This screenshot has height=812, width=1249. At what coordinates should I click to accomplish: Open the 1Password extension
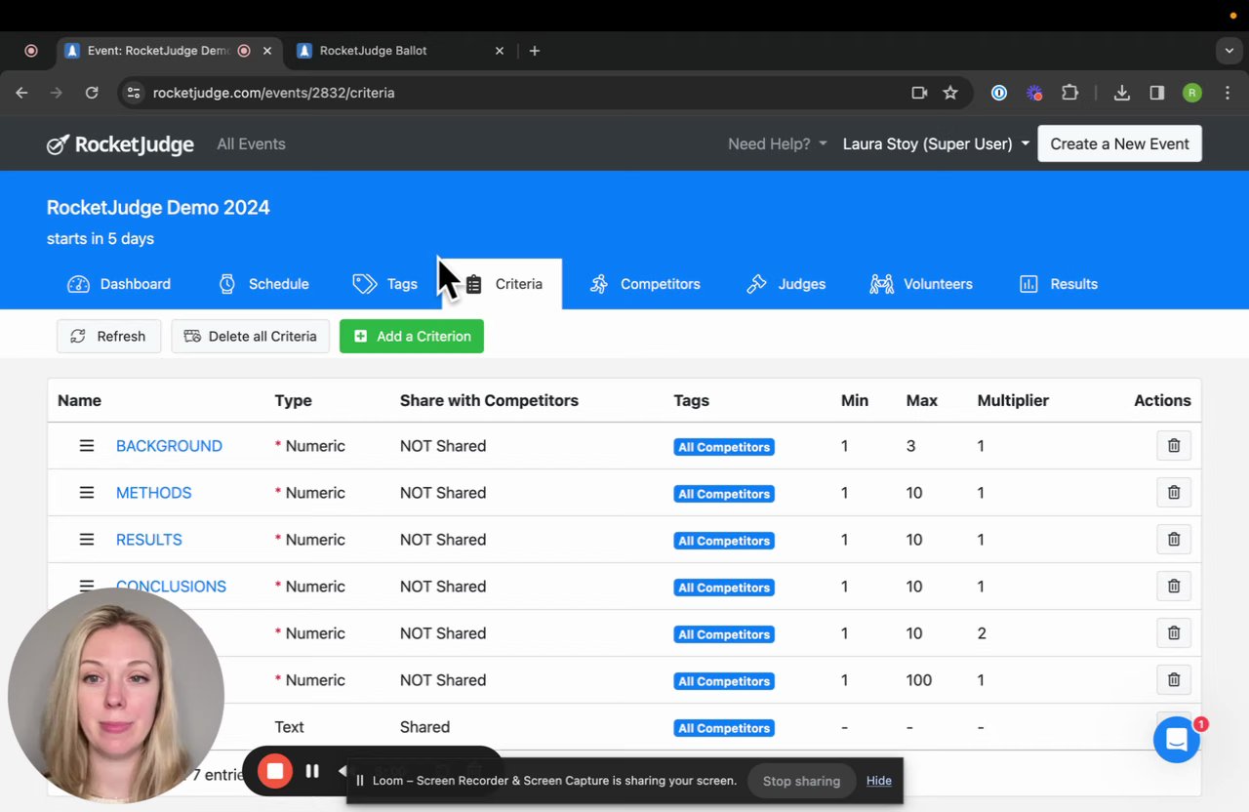pyautogui.click(x=999, y=93)
